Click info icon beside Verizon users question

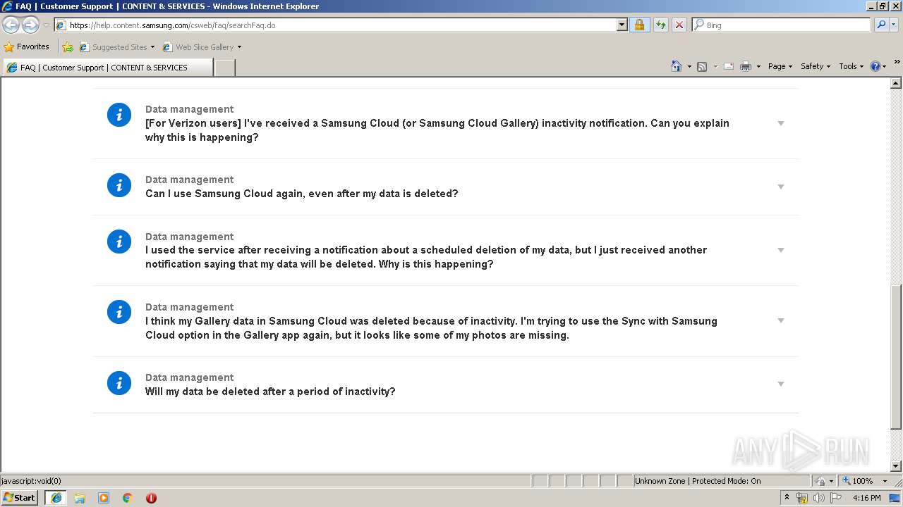click(119, 115)
